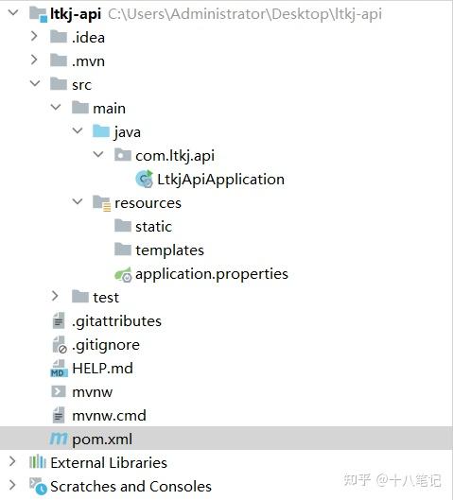The width and height of the screenshot is (453, 500).
Task: Click the HELP.md markdown file icon
Action: point(59,369)
